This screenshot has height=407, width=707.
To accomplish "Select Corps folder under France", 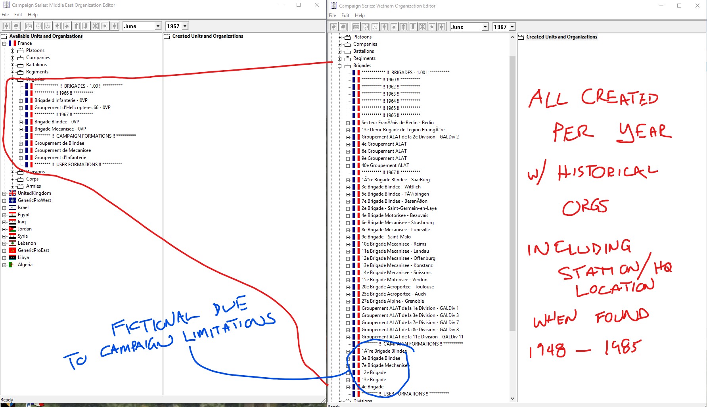I will (x=32, y=179).
